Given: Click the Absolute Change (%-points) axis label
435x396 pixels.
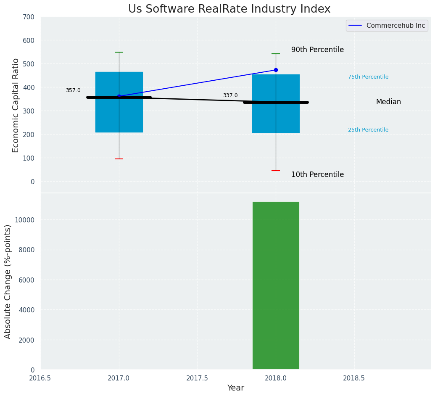Looking at the screenshot, I should point(8,281).
